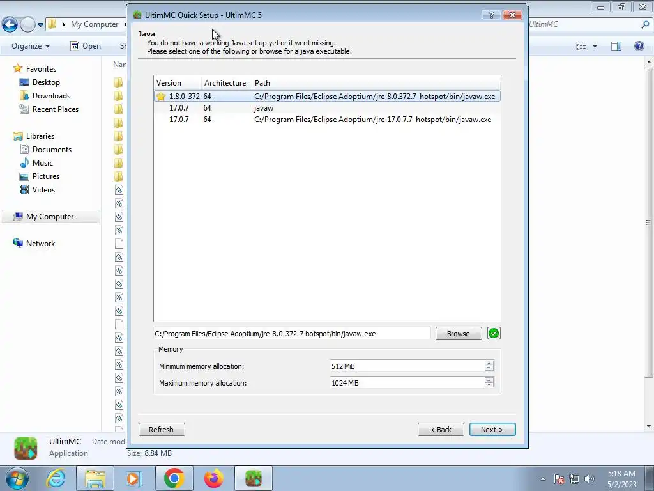This screenshot has height=491, width=654.
Task: Open Pictures library in sidebar
Action: [x=46, y=176]
